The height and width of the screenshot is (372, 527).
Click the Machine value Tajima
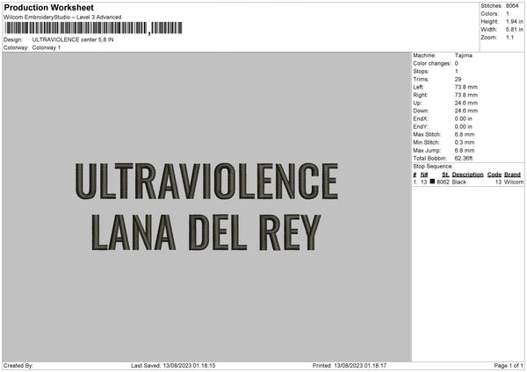point(464,55)
